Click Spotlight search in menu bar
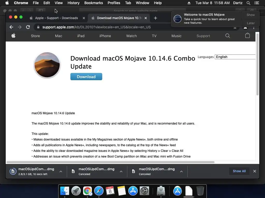 click(248, 3)
